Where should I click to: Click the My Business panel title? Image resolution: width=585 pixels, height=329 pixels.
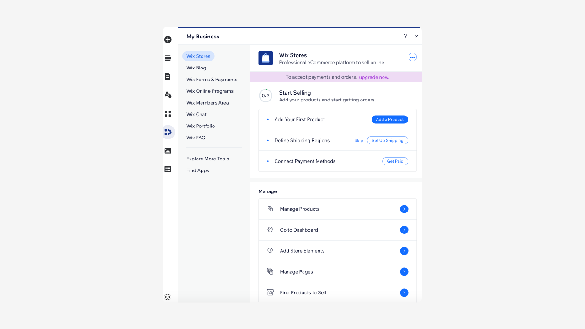203,37
